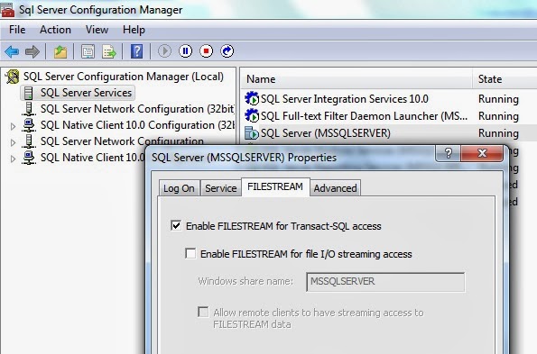Screen dimensions: 537x354
Task: Open the Action menu
Action: (55, 30)
